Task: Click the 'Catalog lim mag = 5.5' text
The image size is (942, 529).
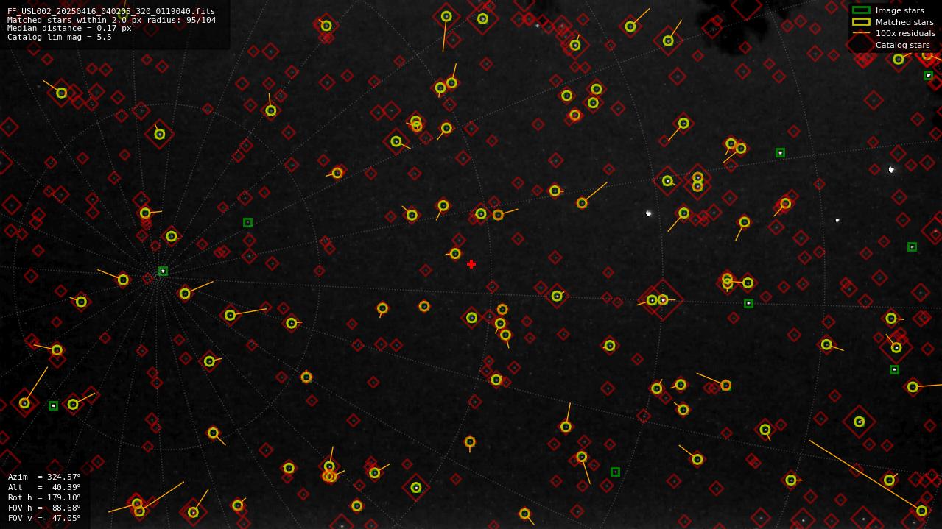Action: click(x=60, y=37)
